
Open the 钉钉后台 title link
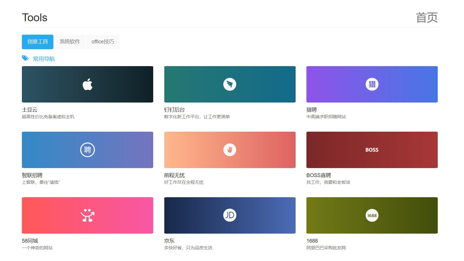[175, 110]
